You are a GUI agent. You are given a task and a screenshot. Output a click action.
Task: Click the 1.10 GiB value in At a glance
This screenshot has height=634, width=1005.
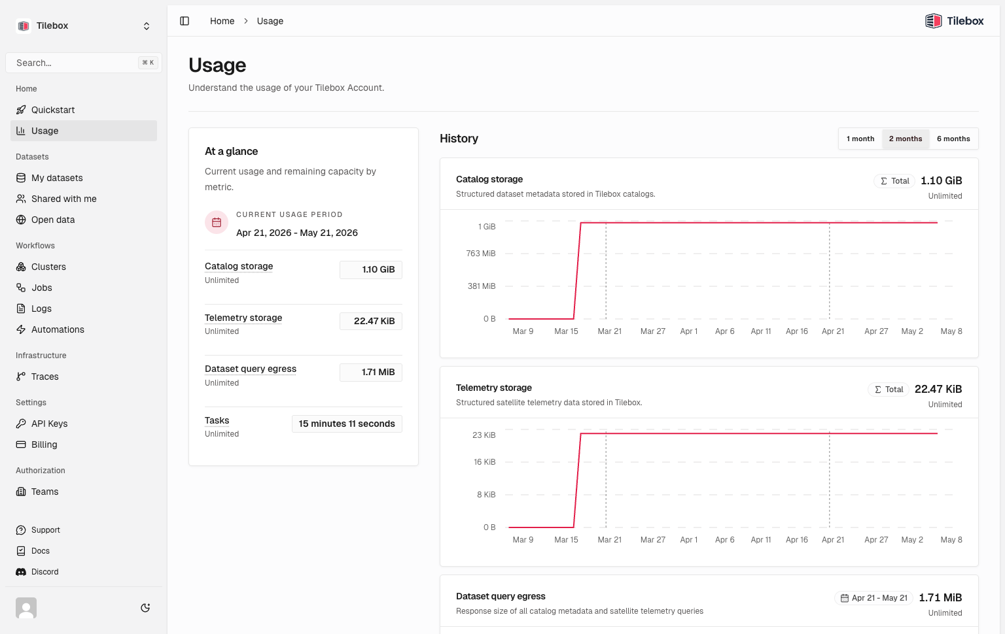[x=371, y=269]
